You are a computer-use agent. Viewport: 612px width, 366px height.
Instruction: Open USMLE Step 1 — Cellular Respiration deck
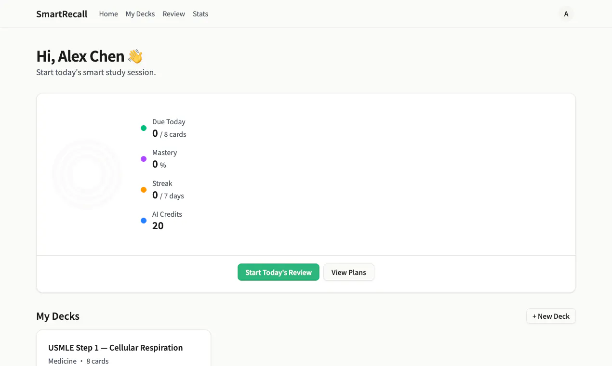click(x=116, y=348)
